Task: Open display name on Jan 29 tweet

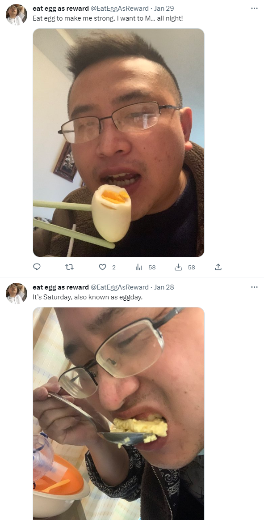Action: [61, 9]
